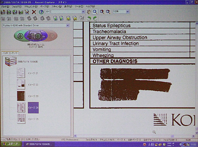
Task: Select イメージ 23 in the batch tree
Action: pyautogui.click(x=33, y=96)
